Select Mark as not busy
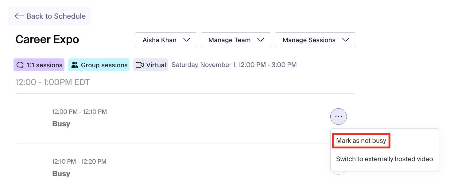Image resolution: width=458 pixels, height=189 pixels. tap(361, 141)
